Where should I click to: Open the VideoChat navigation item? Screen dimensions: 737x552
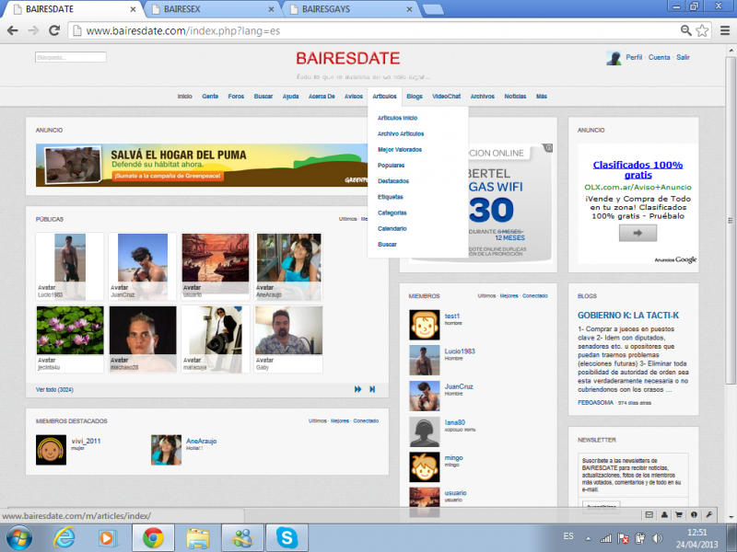coord(447,97)
